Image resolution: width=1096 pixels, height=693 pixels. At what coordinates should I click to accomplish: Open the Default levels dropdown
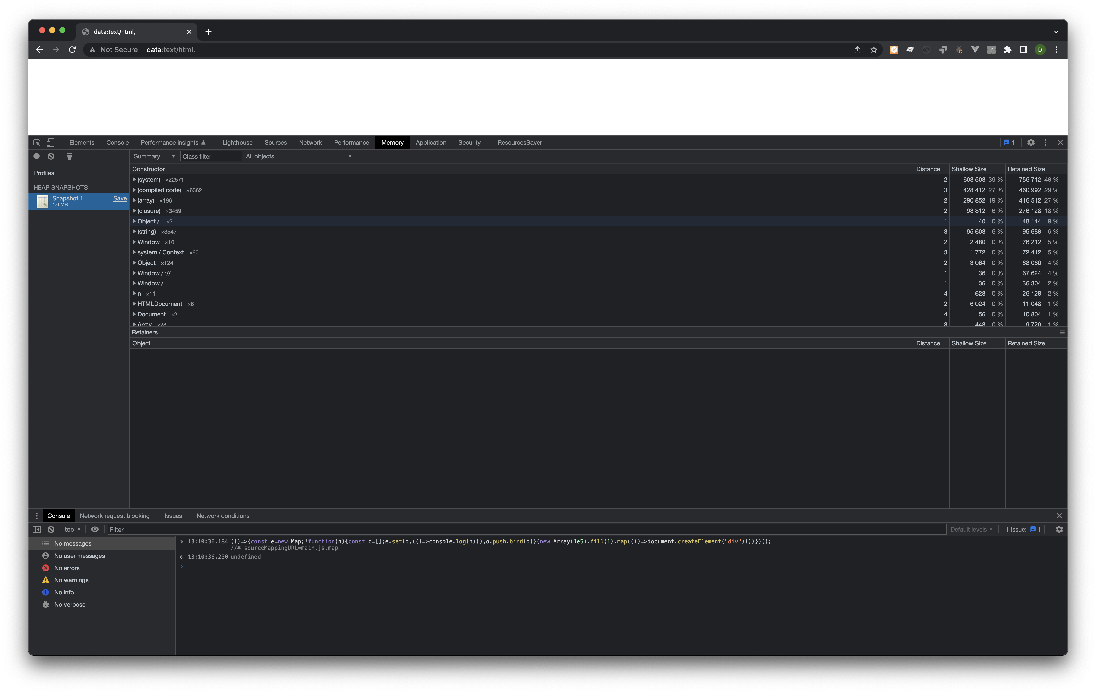(x=971, y=529)
